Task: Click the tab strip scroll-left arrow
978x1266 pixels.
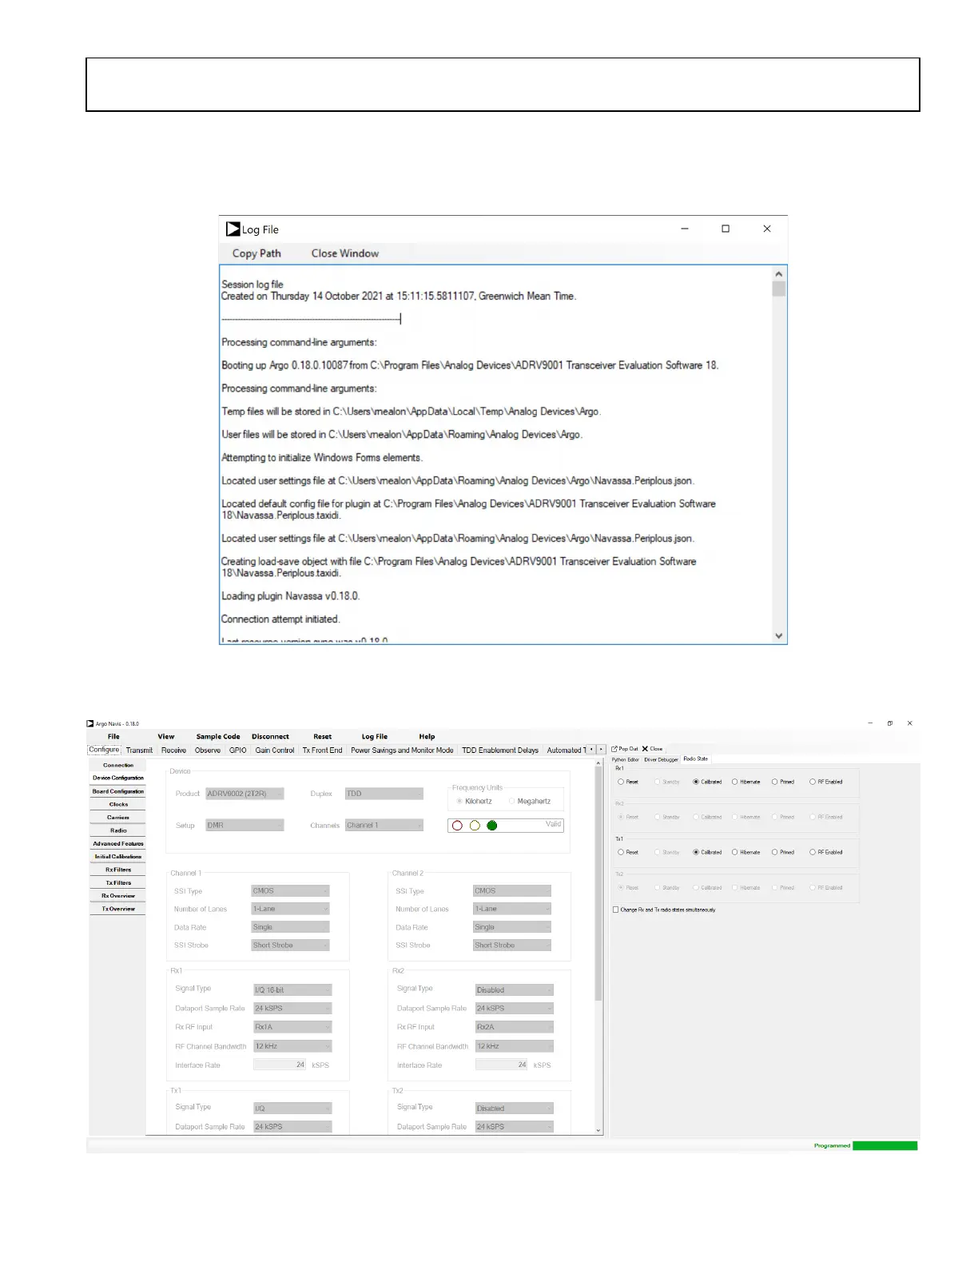Action: coord(591,750)
